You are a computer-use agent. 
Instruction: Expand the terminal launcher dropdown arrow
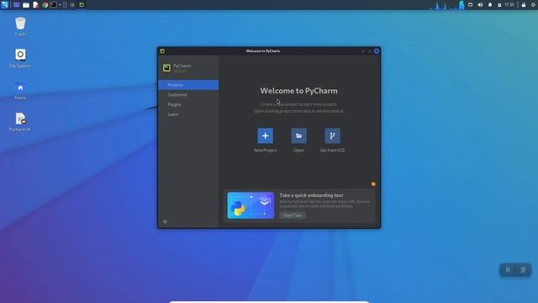(60, 5)
